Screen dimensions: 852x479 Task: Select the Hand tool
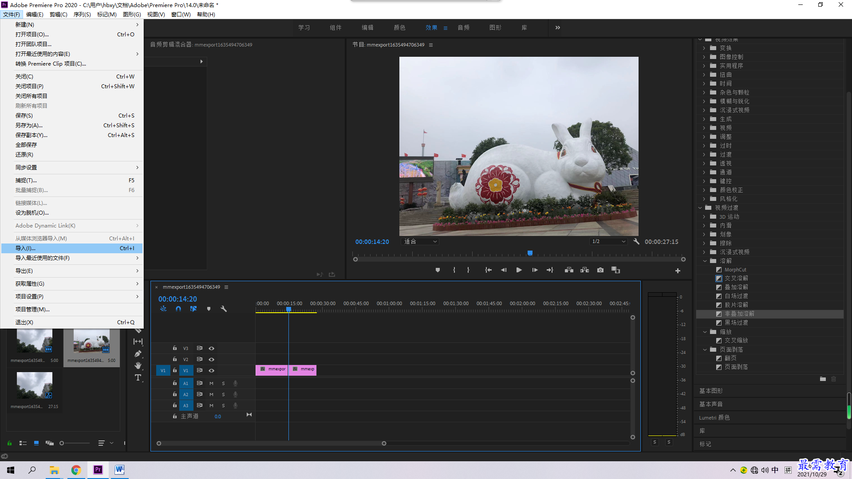[138, 365]
